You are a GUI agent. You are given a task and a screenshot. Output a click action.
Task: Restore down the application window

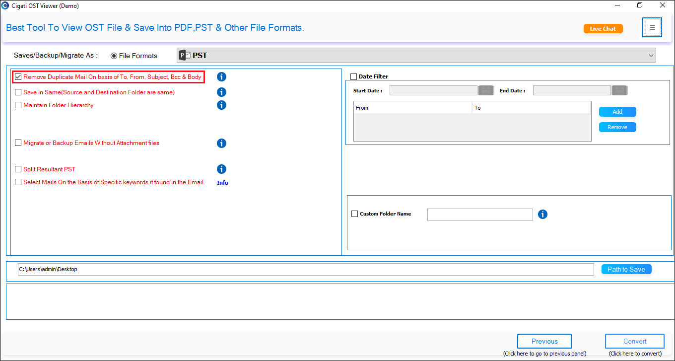pyautogui.click(x=640, y=5)
